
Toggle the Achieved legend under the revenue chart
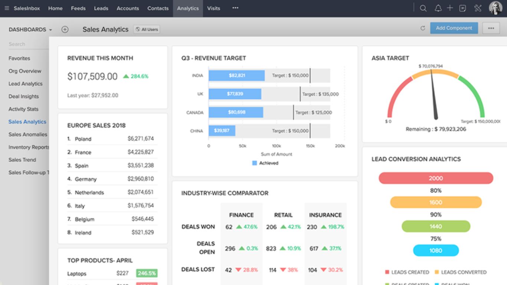coord(265,163)
